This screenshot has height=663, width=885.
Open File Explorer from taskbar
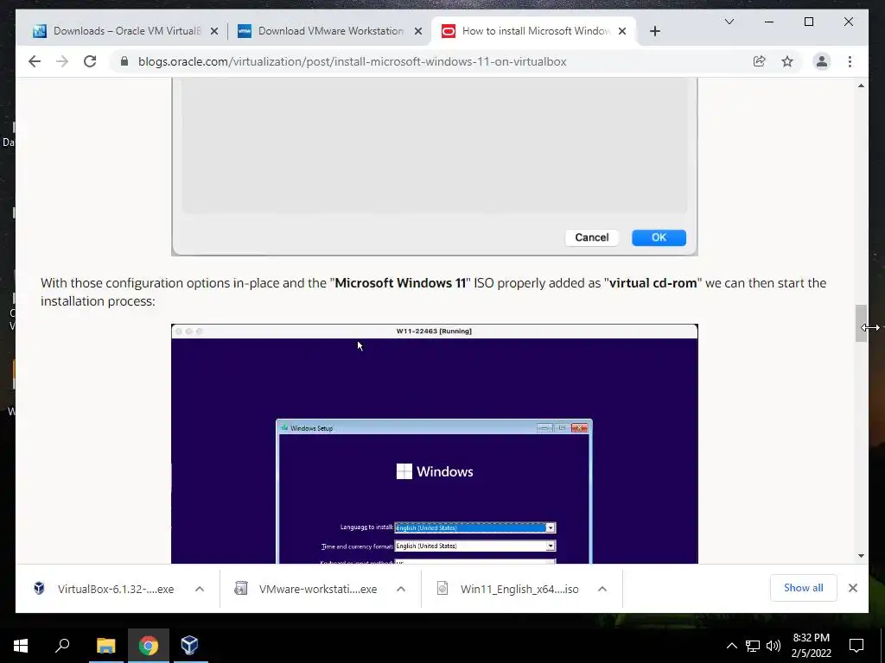[x=105, y=646]
